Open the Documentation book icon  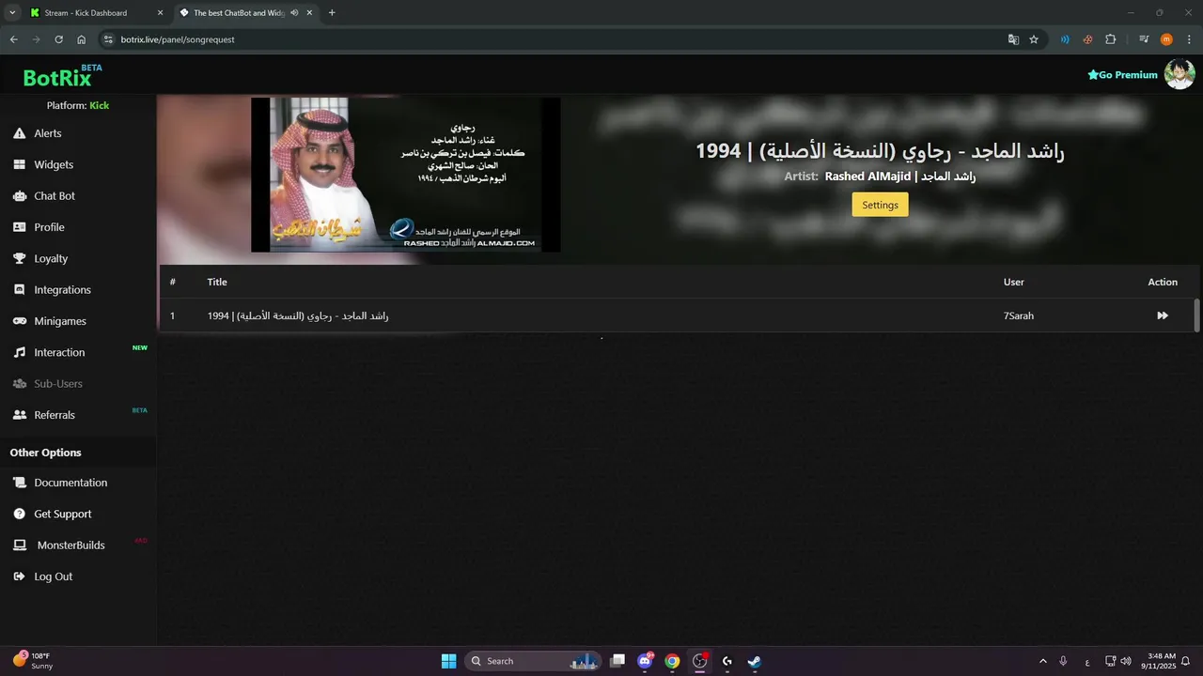[19, 483]
